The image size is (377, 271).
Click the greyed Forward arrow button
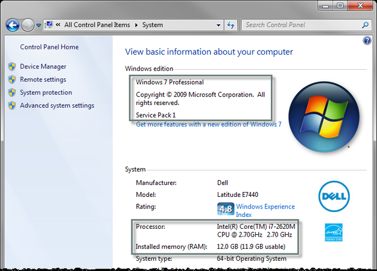coord(28,25)
